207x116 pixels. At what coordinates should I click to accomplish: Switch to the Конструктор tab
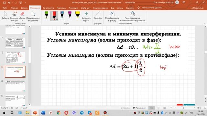(x=48, y=8)
